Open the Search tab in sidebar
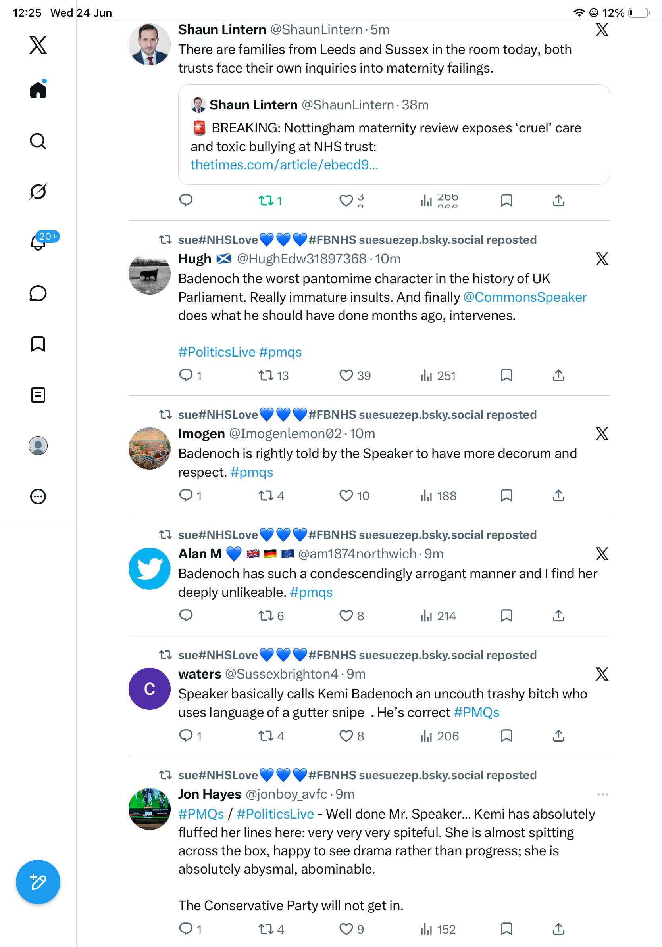The width and height of the screenshot is (662, 947). click(x=38, y=141)
